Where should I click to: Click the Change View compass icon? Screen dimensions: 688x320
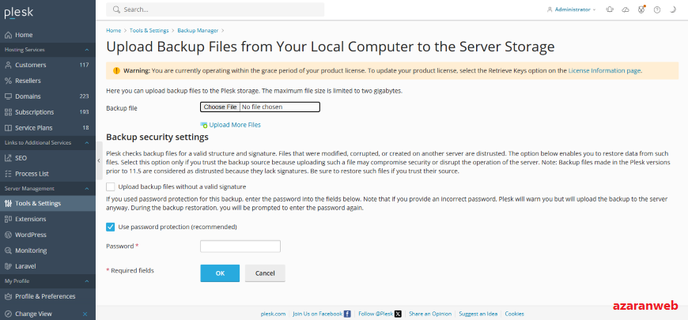pyautogui.click(x=8, y=314)
